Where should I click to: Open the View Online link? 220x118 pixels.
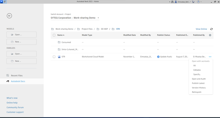201,29
